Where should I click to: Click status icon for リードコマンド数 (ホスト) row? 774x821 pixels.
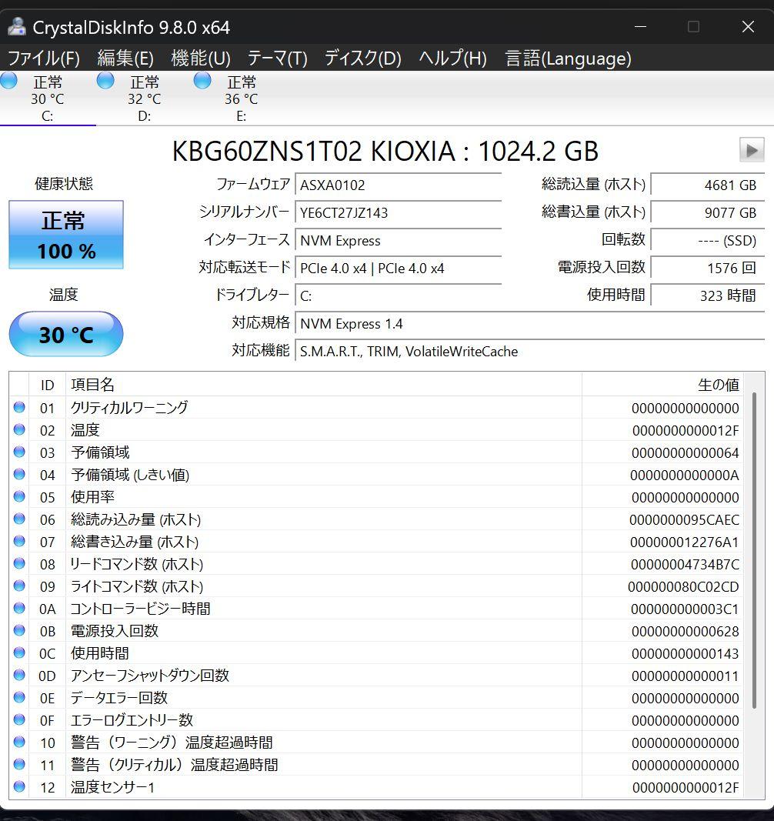[19, 563]
